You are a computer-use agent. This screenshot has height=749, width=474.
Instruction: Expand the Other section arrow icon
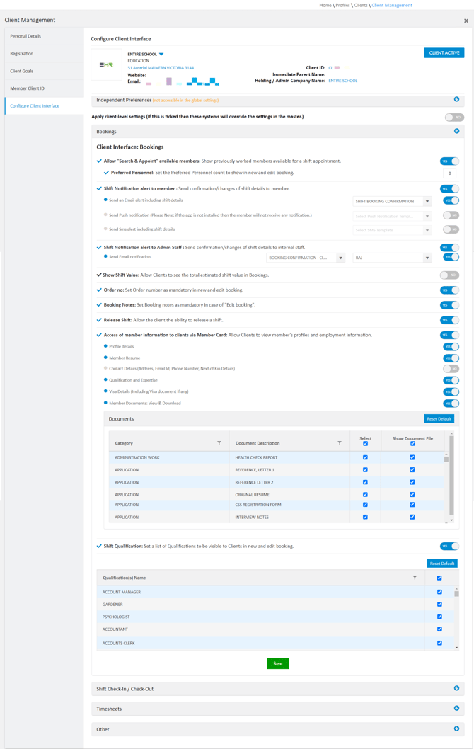coord(456,729)
